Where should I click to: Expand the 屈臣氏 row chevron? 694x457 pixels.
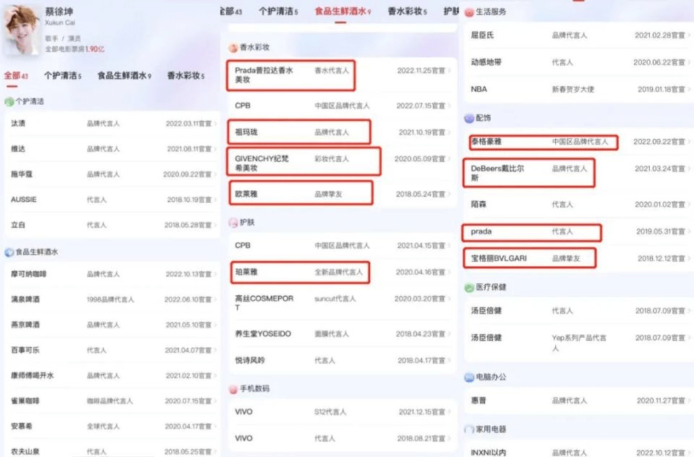click(689, 35)
